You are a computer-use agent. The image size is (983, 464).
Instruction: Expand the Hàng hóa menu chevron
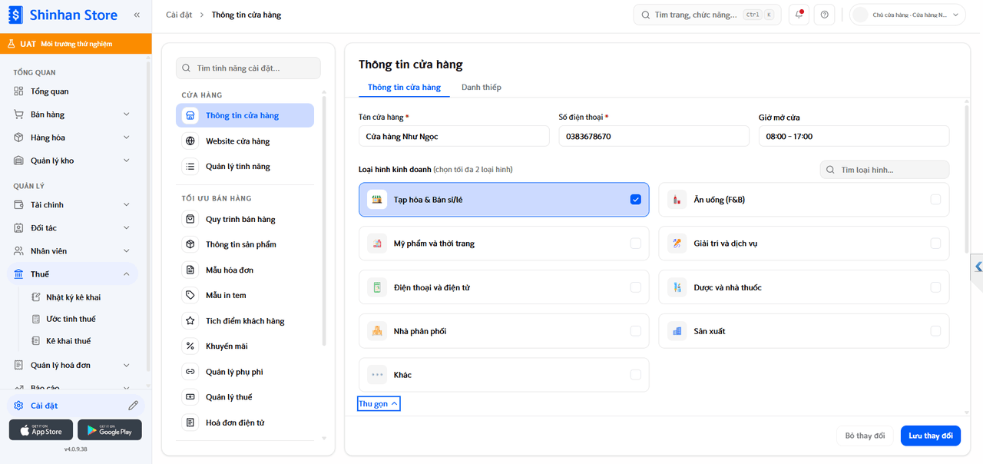pyautogui.click(x=127, y=138)
